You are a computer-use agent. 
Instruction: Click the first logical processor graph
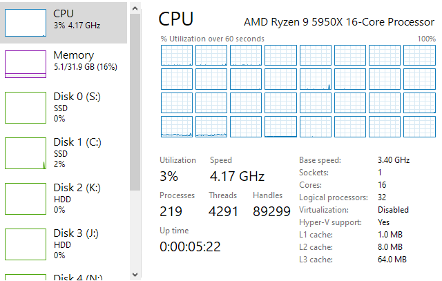pyautogui.click(x=176, y=55)
